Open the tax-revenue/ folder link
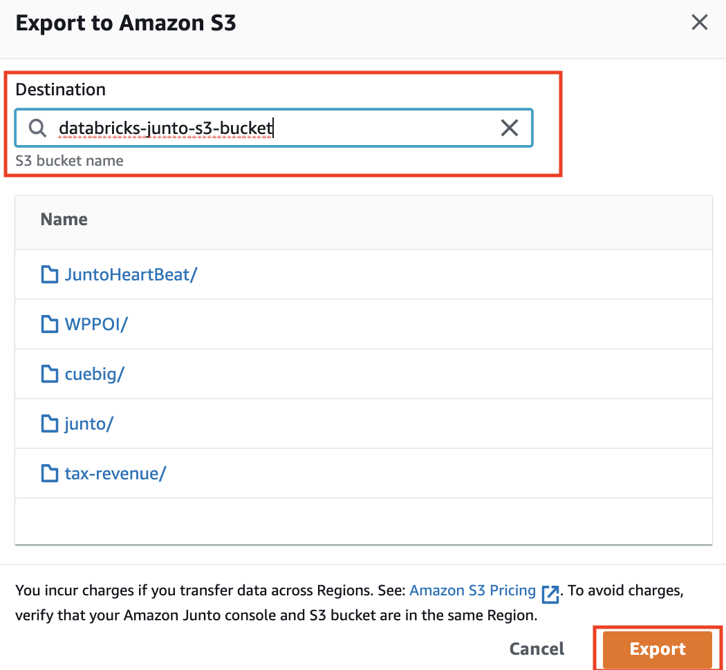726x670 pixels. 115,473
